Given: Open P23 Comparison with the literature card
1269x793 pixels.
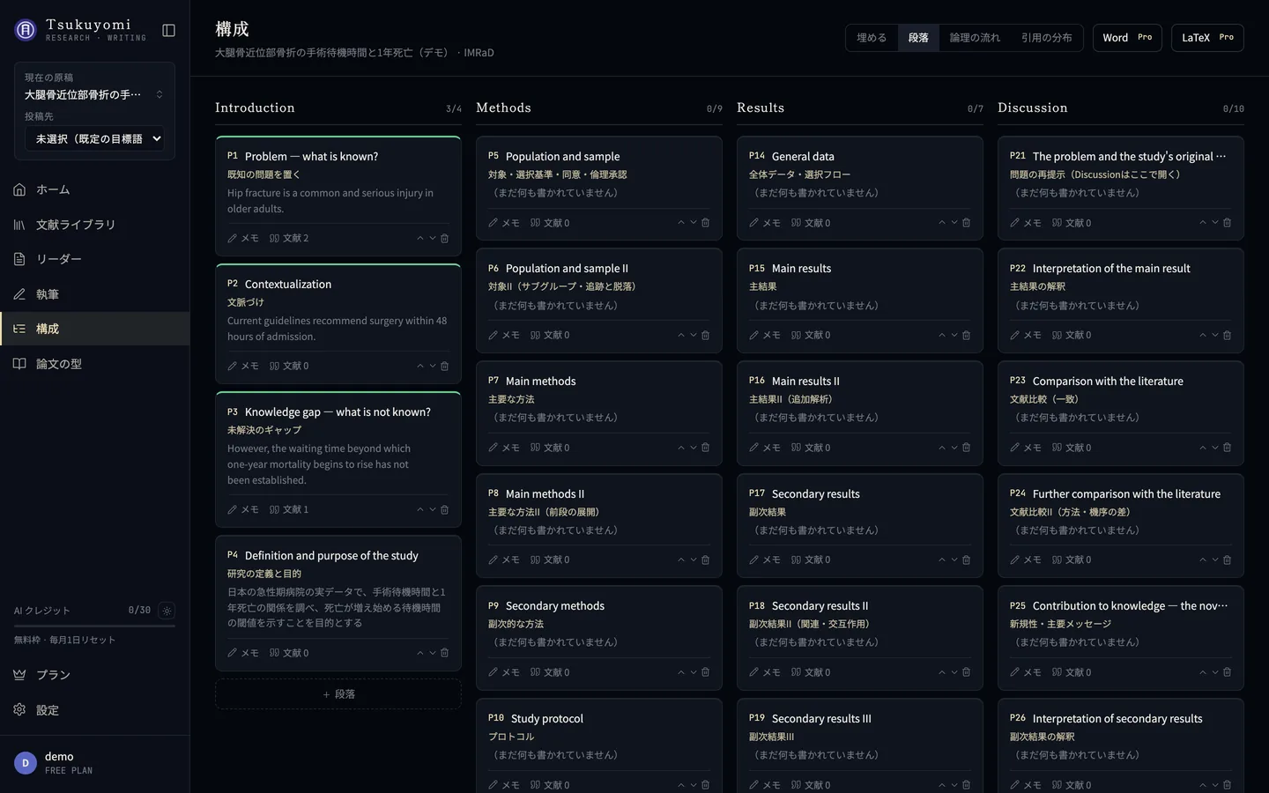Looking at the screenshot, I should [x=1121, y=413].
